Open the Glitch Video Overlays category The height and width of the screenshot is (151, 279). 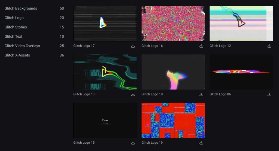tap(22, 46)
